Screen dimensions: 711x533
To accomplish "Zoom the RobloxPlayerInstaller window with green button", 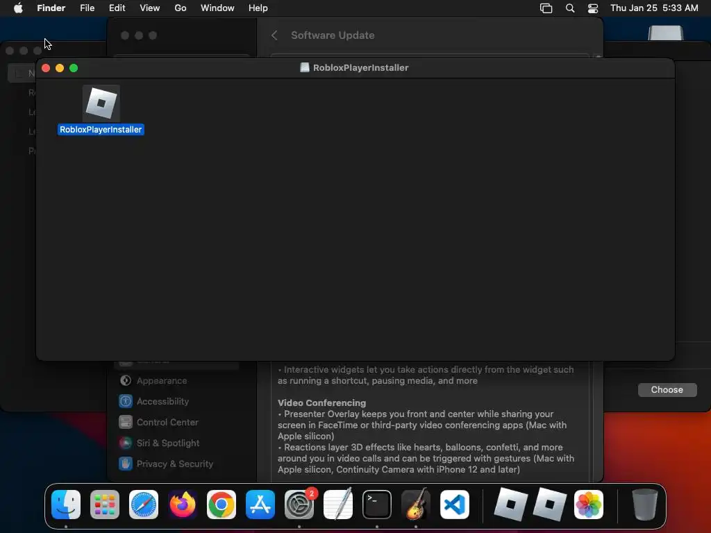I will [74, 68].
